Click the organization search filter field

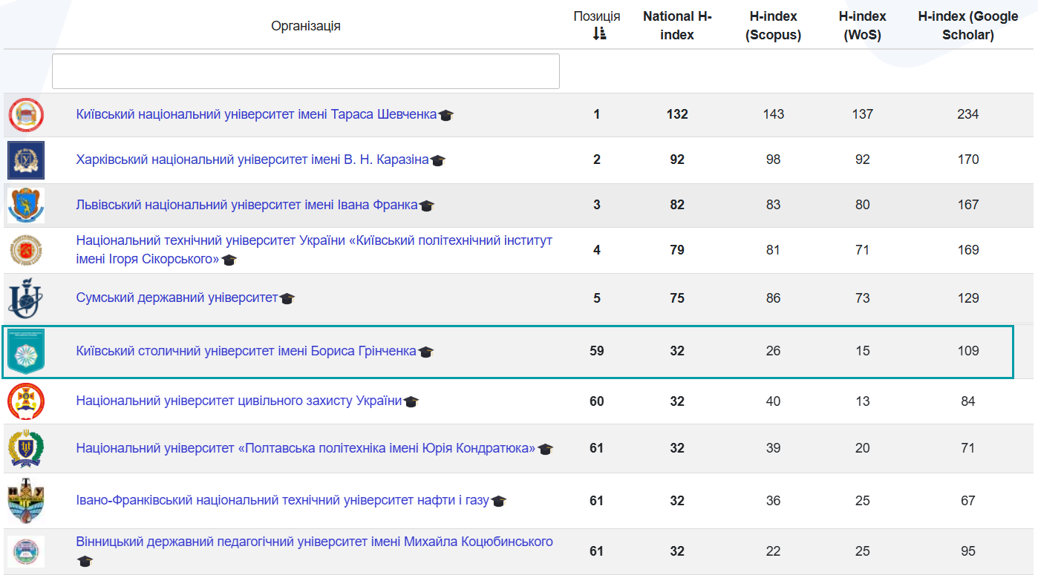click(x=305, y=71)
